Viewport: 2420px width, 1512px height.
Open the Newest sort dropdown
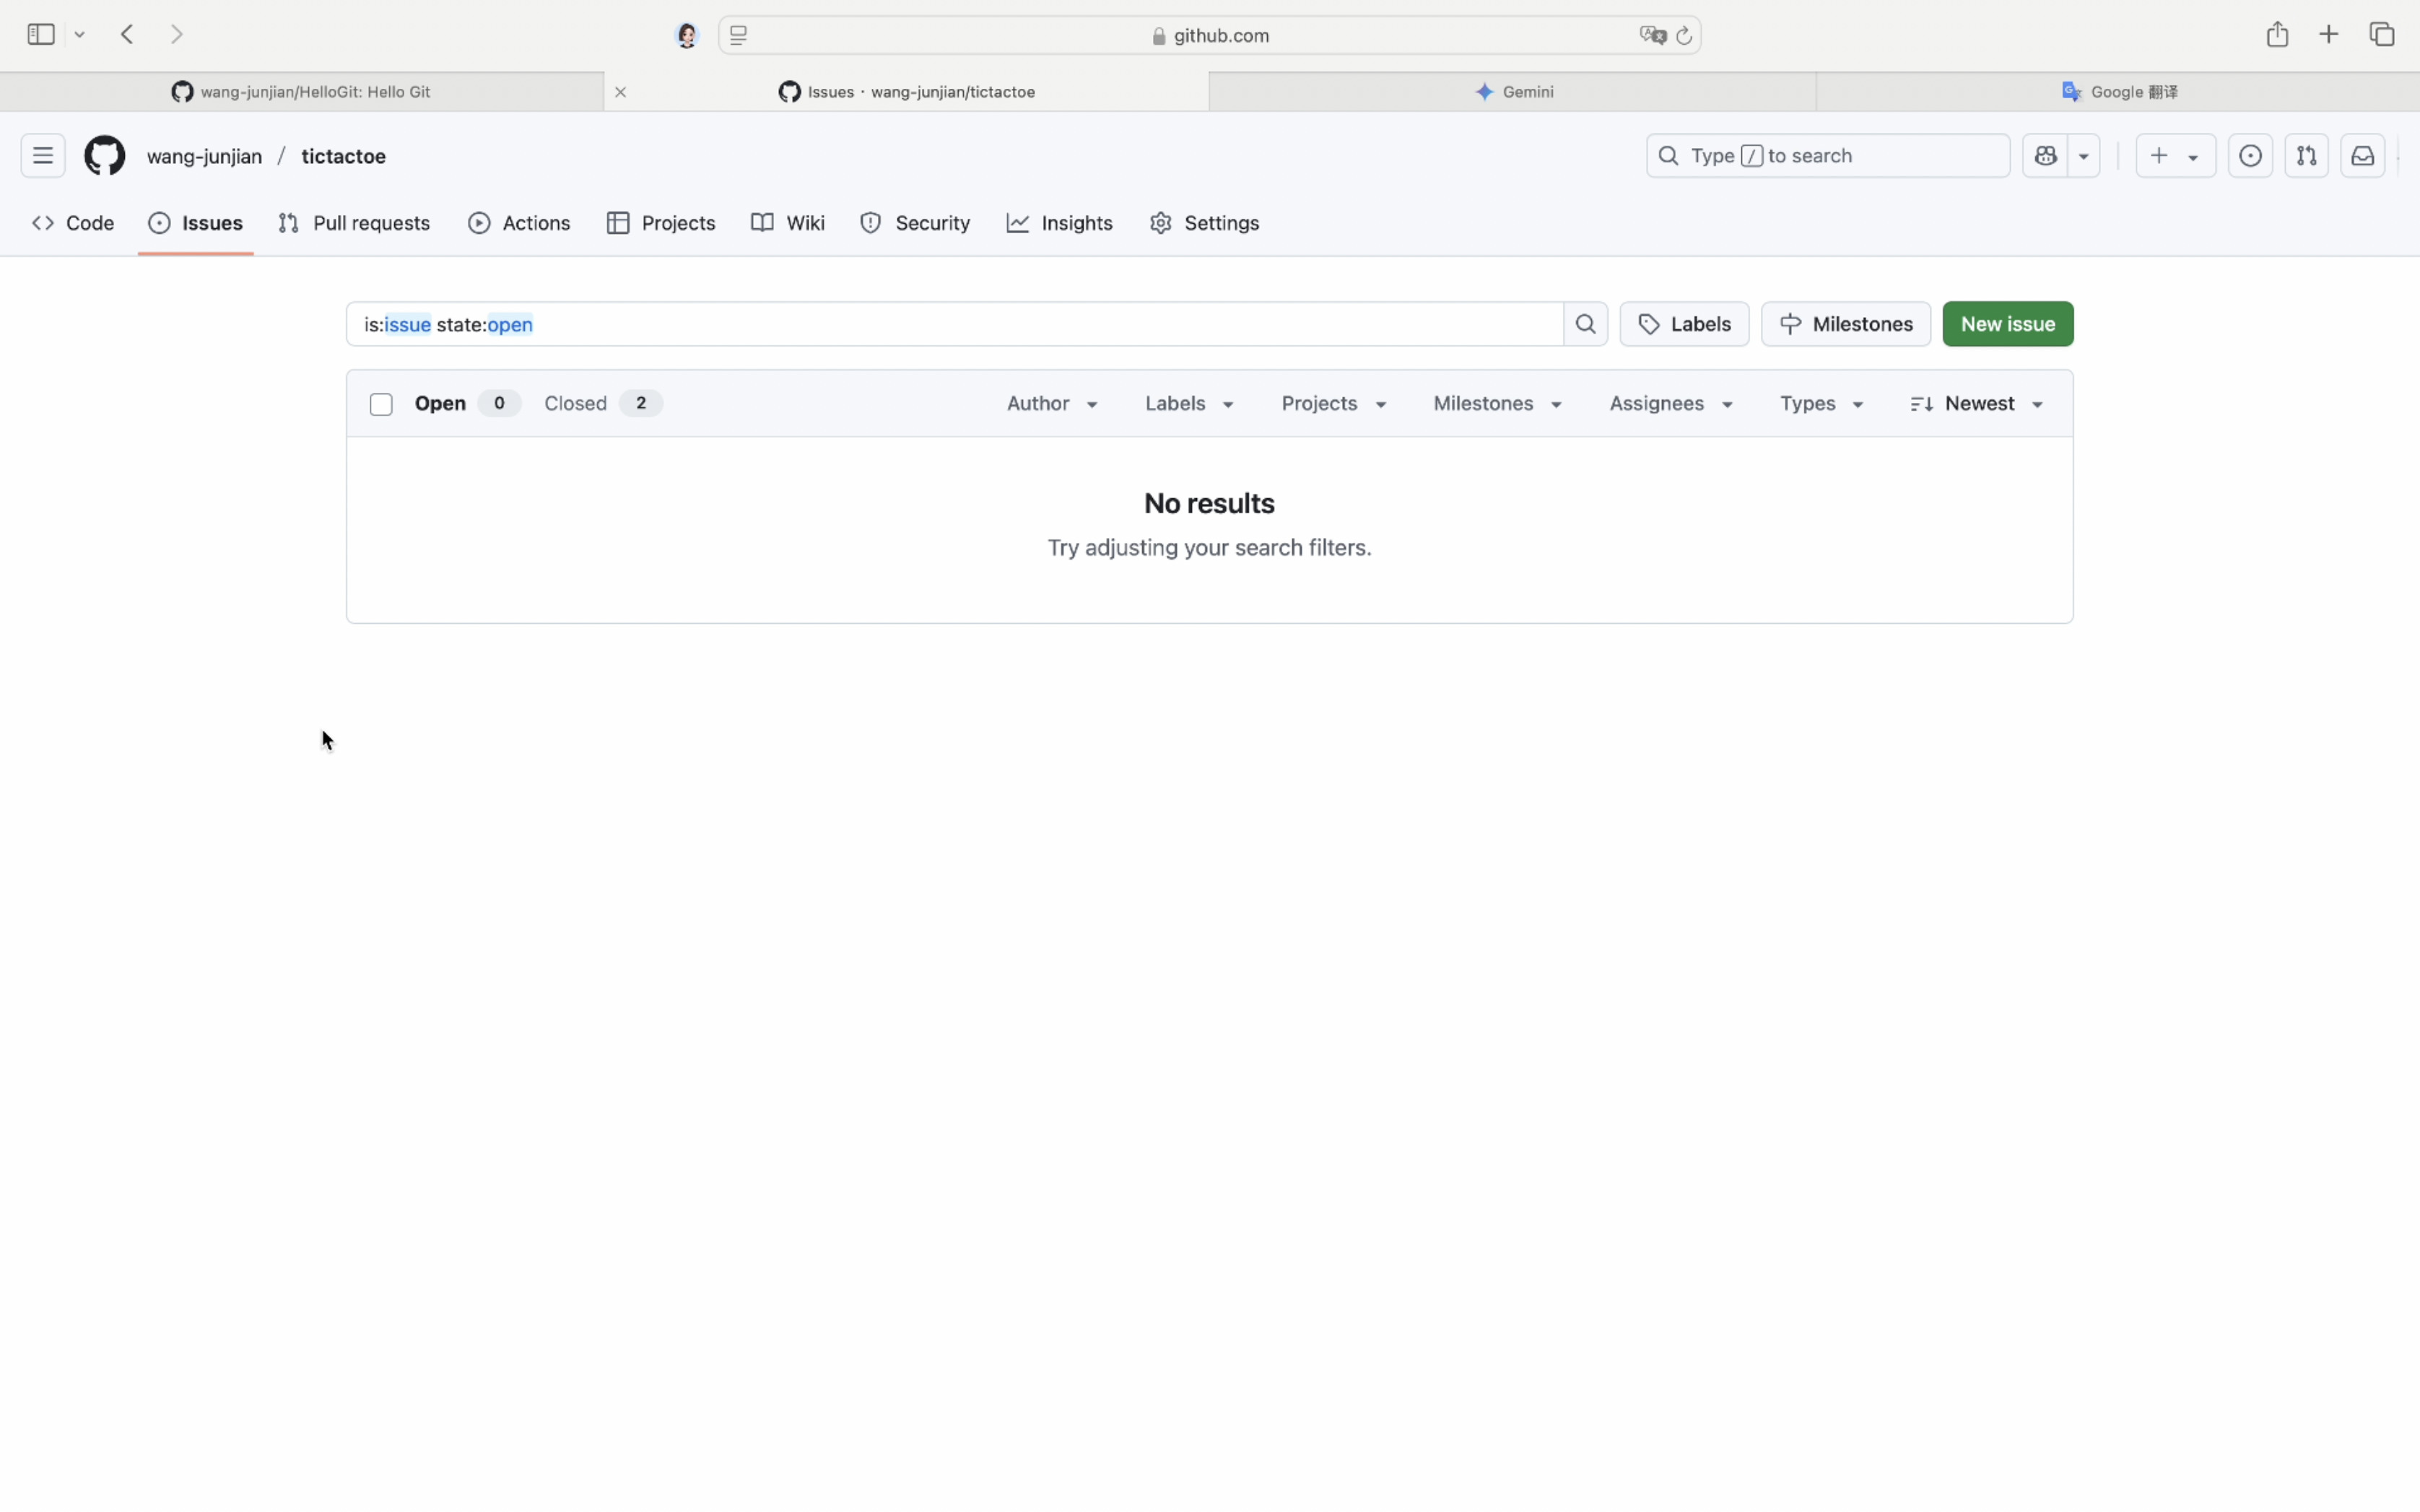click(x=1977, y=403)
